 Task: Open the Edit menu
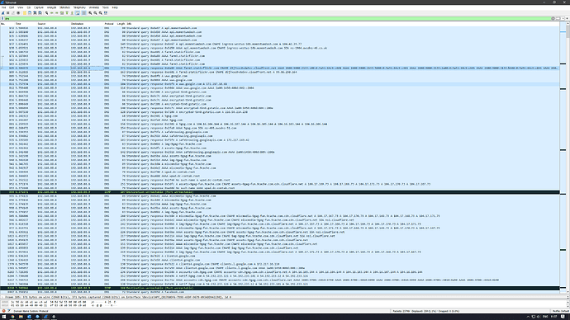pos(12,7)
